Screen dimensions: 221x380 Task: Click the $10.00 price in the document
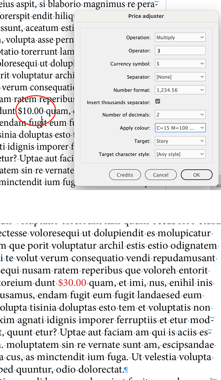click(x=31, y=111)
